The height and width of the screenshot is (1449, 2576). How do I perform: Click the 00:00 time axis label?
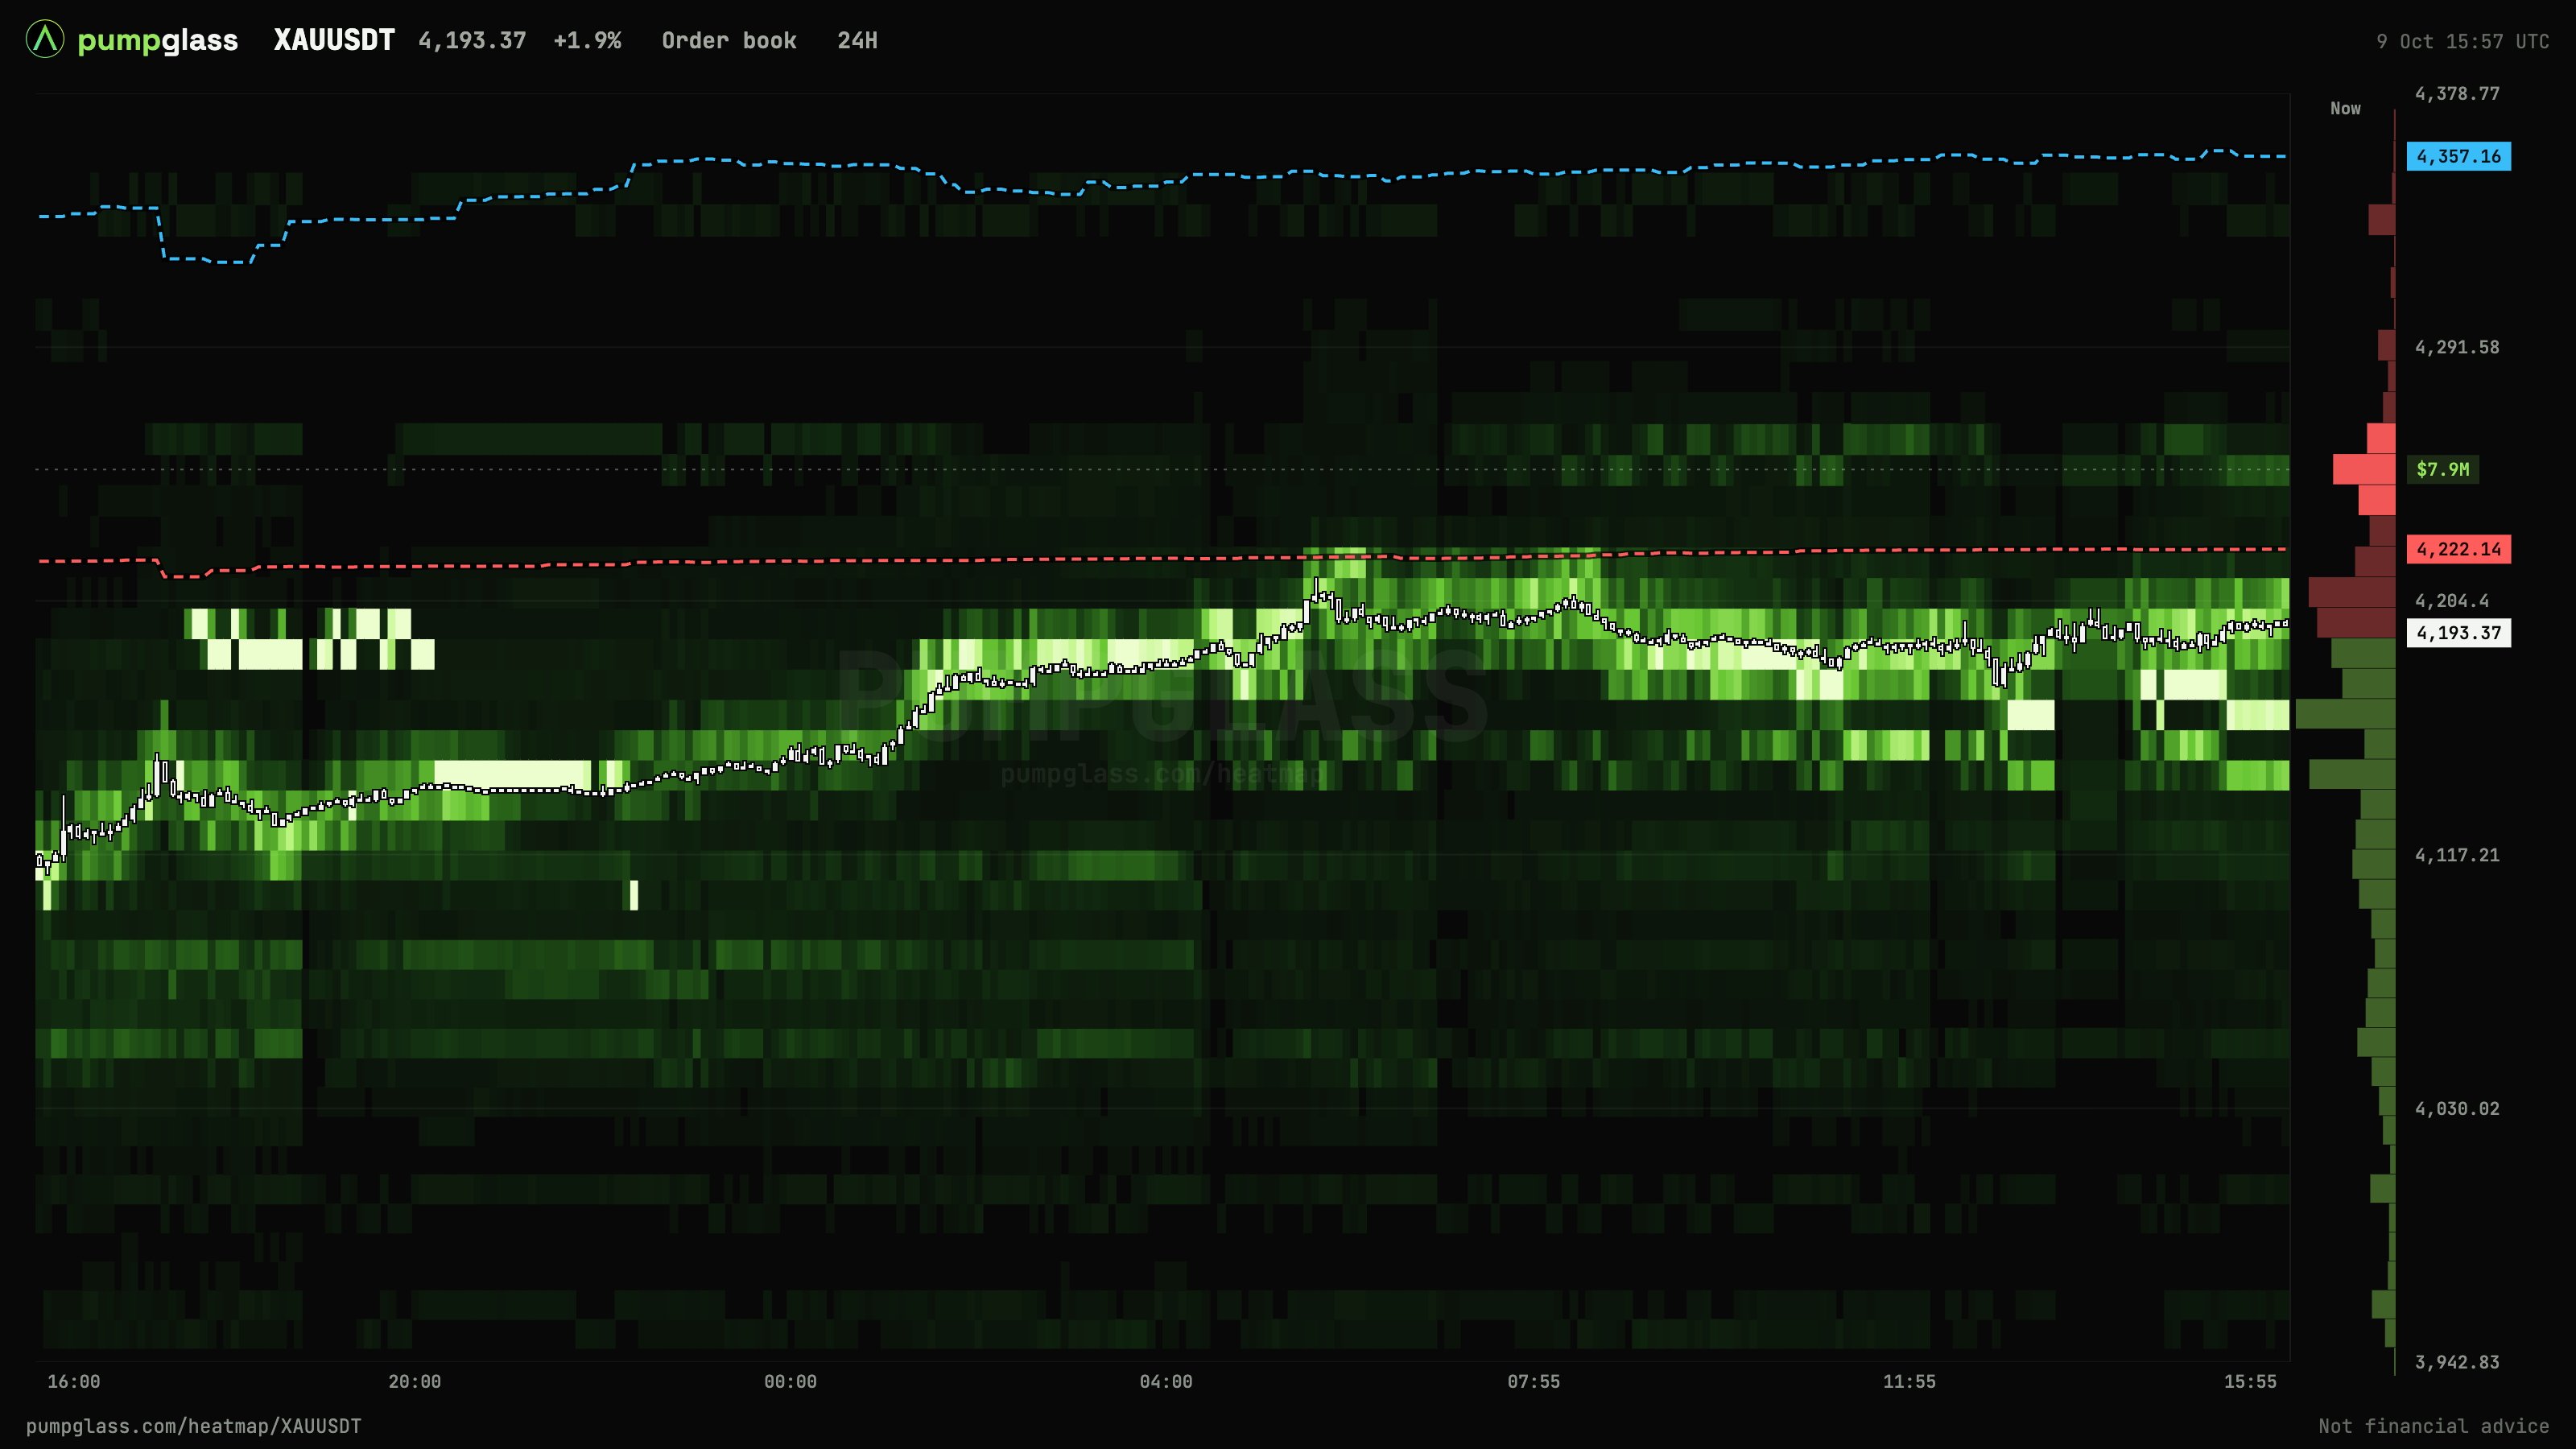[790, 1382]
